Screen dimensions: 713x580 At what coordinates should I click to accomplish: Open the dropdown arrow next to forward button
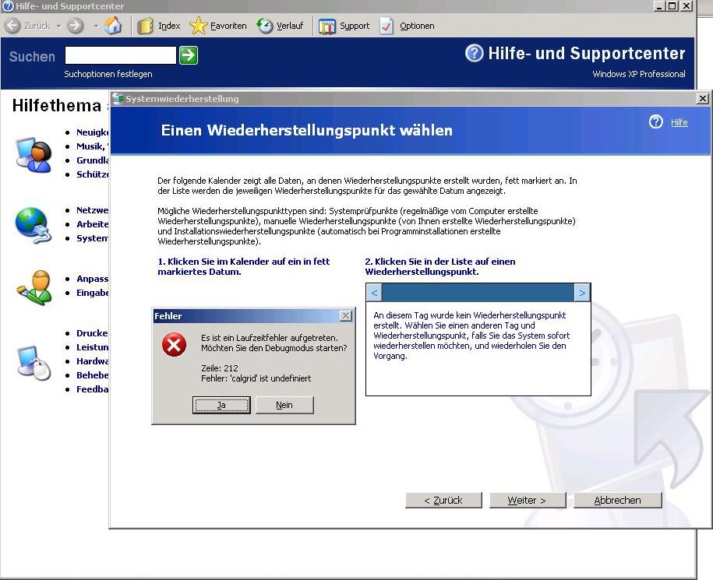click(96, 26)
